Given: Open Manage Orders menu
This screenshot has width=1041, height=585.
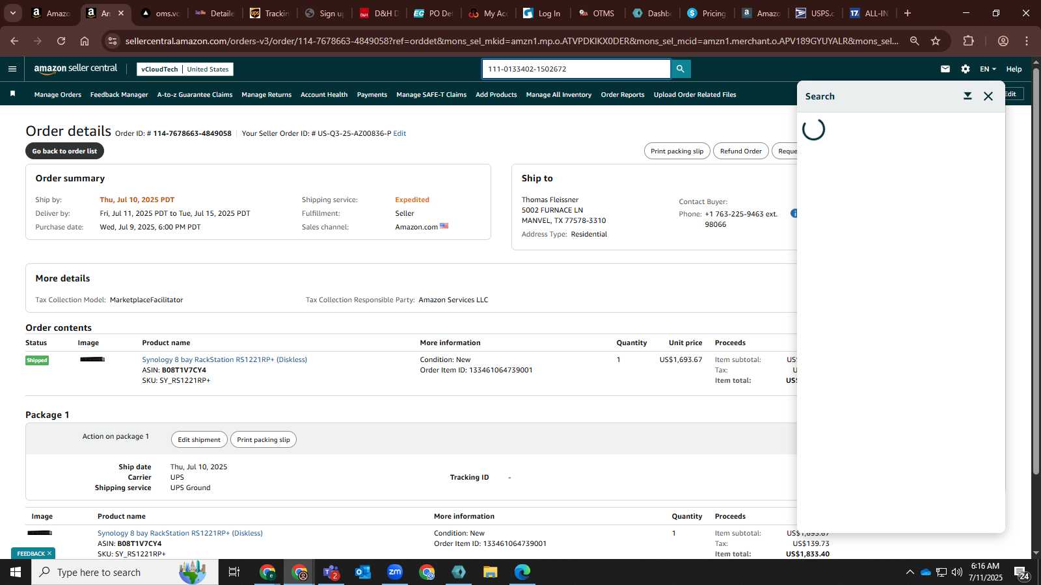Looking at the screenshot, I should click(x=58, y=95).
